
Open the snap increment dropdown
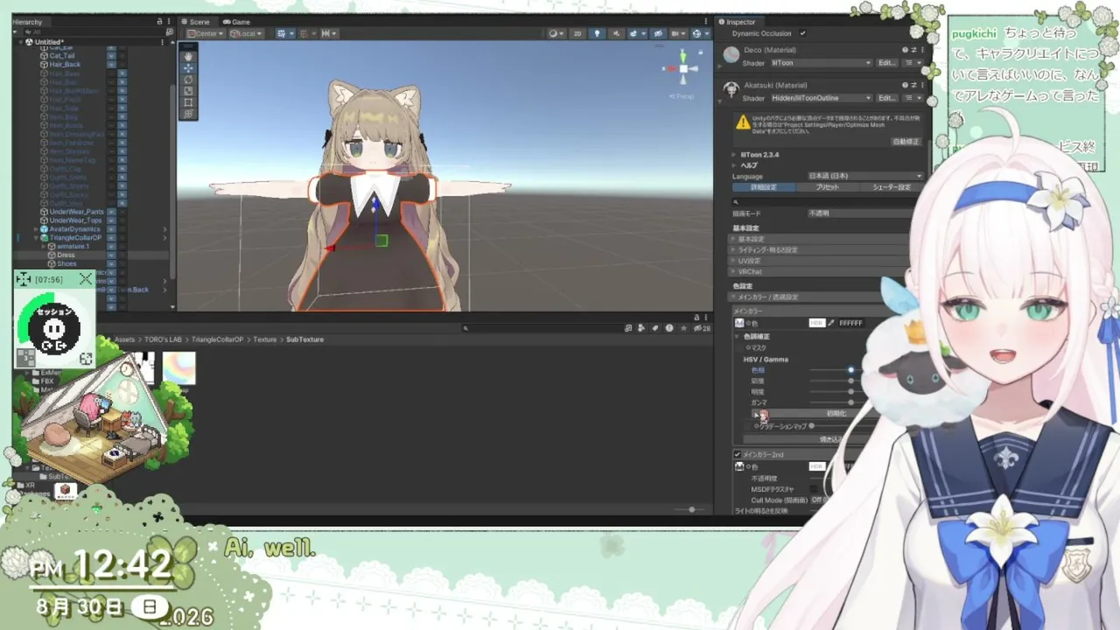[x=328, y=33]
